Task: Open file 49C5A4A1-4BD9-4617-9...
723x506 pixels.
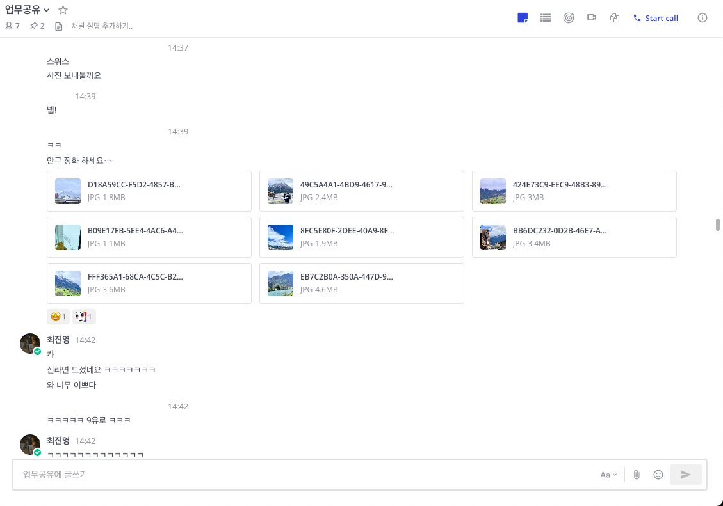Action: [361, 191]
